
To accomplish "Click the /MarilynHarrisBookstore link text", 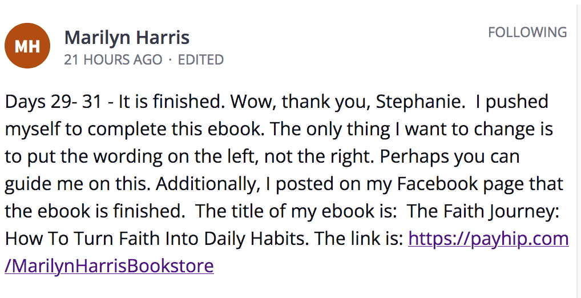I will pos(110,266).
